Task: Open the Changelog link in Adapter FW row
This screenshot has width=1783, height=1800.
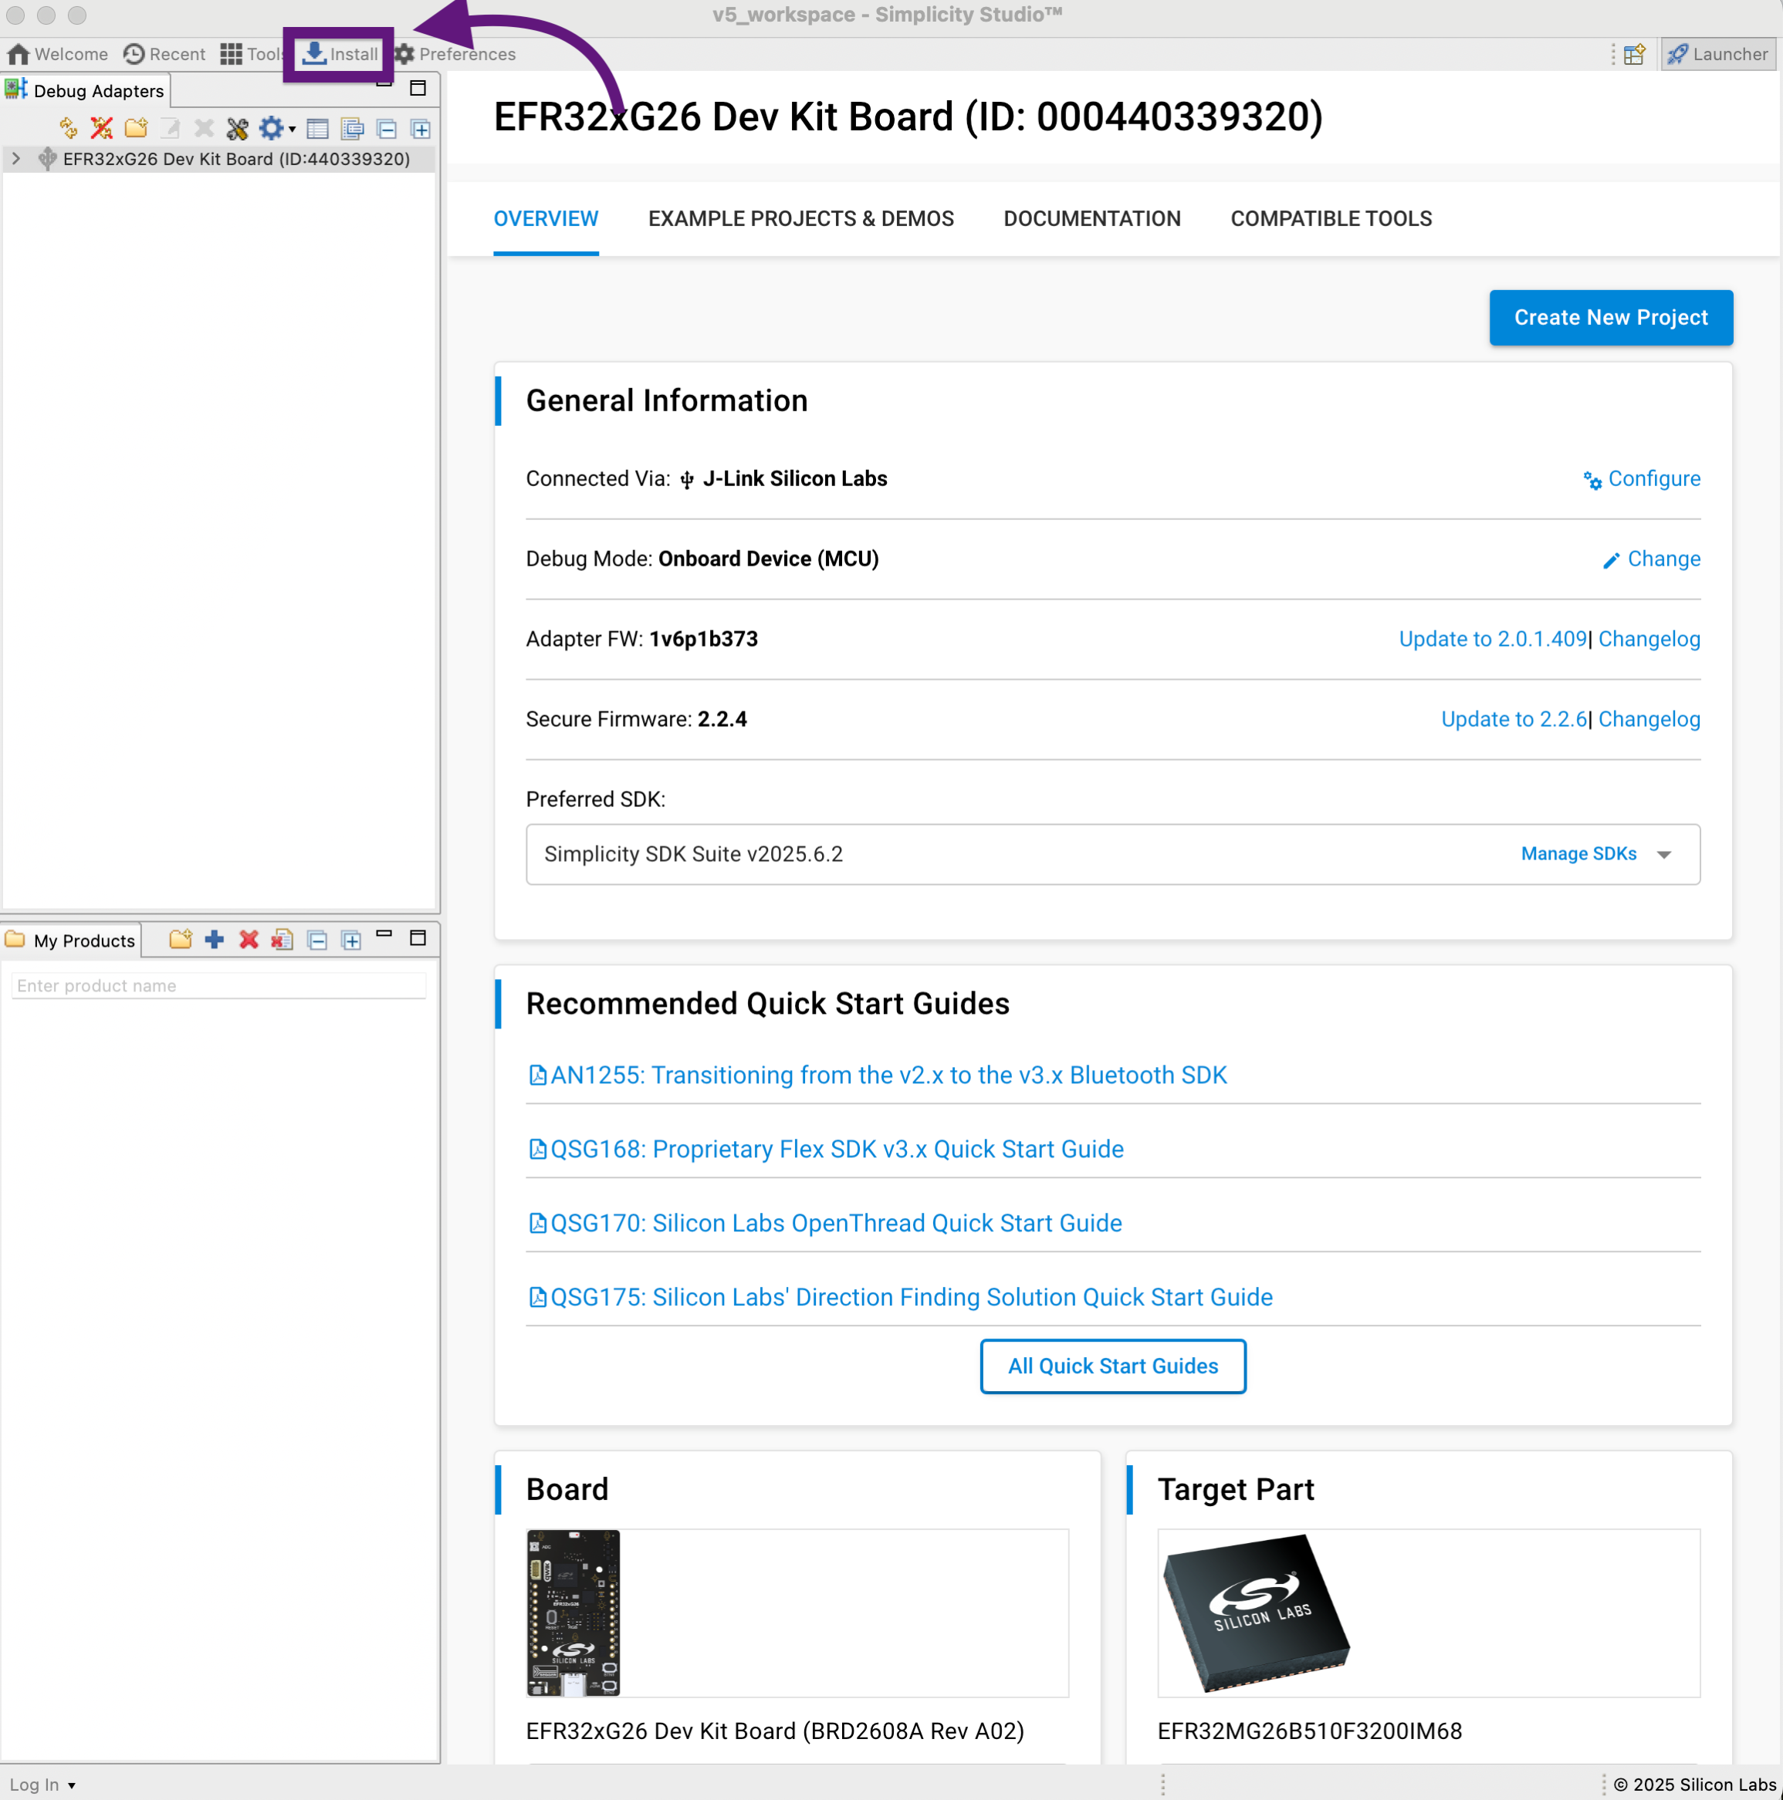Action: pos(1649,639)
